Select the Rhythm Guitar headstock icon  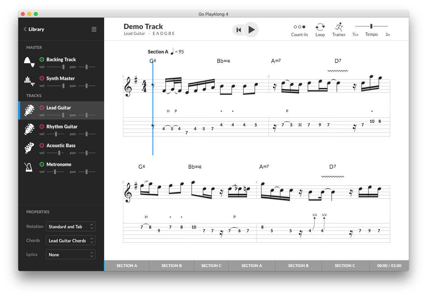coord(29,129)
